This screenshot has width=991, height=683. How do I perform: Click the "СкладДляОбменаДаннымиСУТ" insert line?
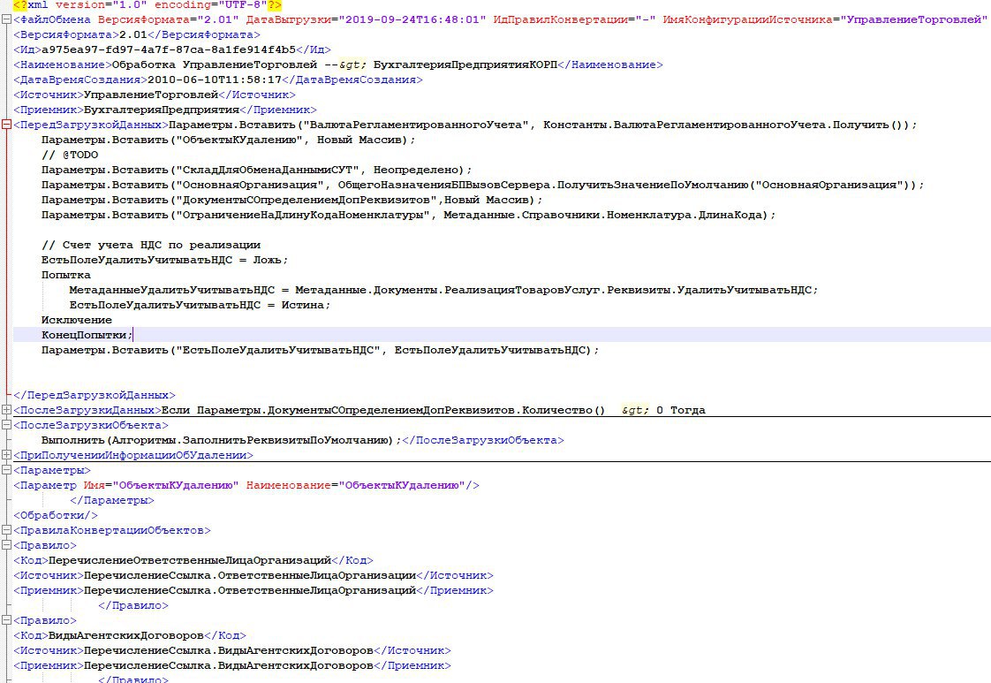(x=257, y=170)
